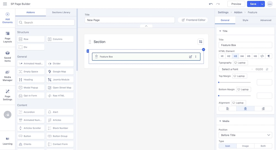
Task: Open Page Settings in the sidebar
Action: (x=7, y=95)
